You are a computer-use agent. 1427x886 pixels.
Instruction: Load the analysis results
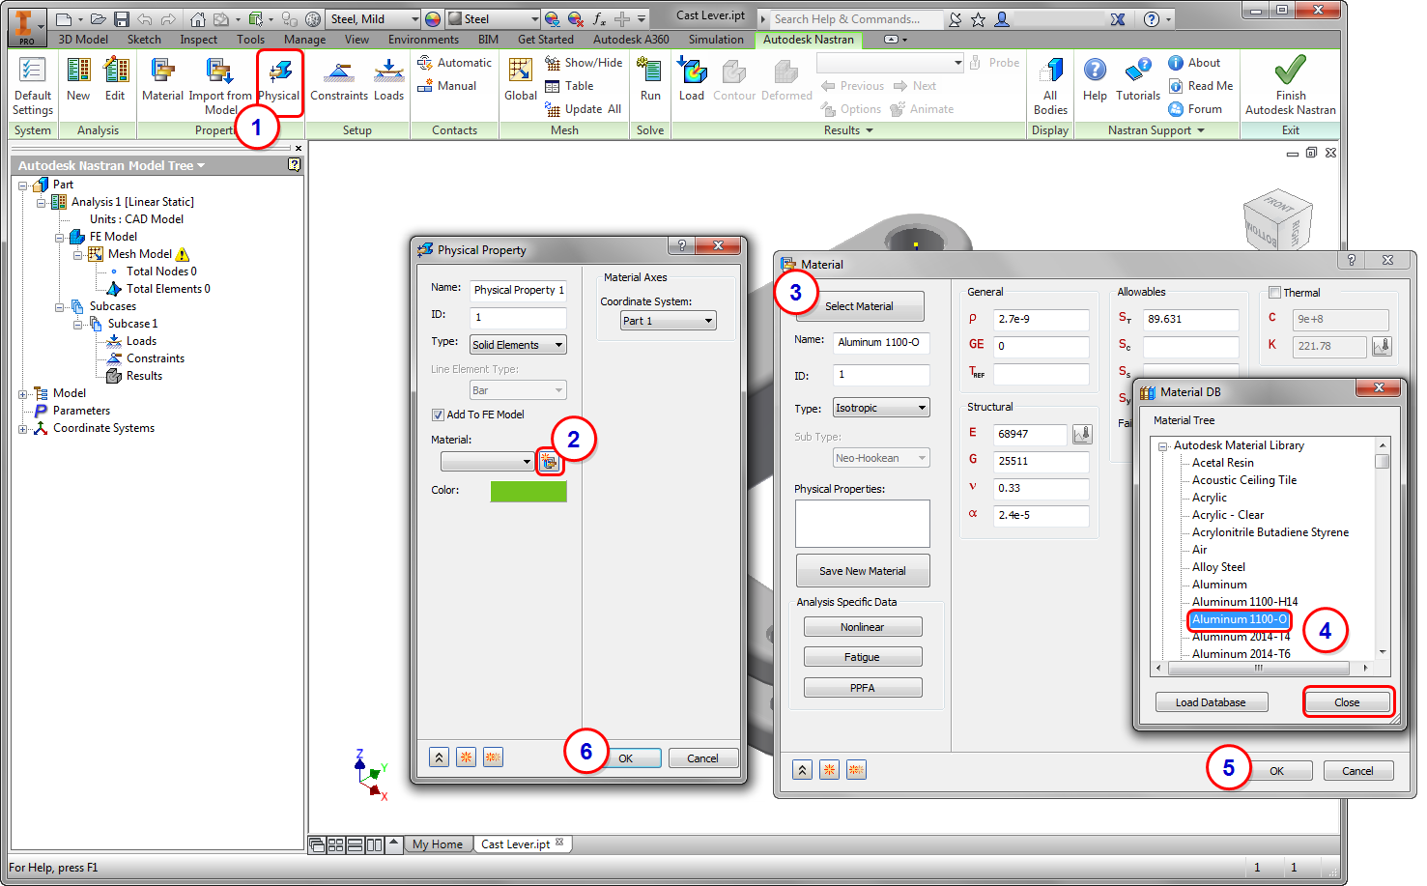[692, 79]
